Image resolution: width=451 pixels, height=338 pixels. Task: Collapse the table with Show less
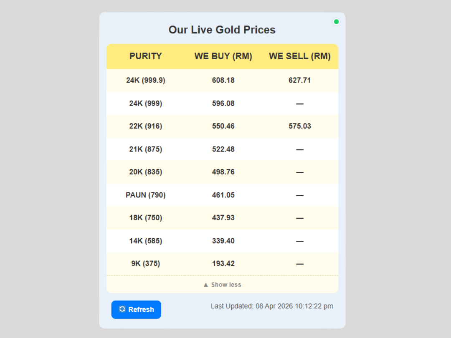coord(222,285)
